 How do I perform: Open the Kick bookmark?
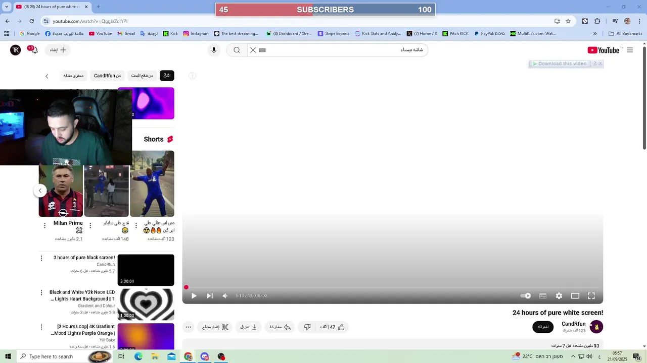tap(170, 34)
